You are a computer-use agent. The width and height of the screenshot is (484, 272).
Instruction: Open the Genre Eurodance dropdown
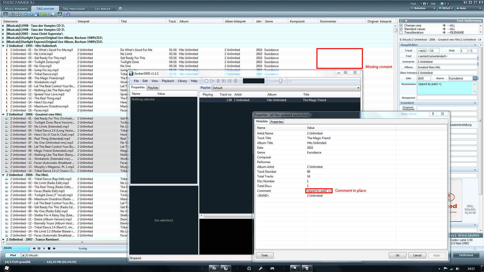[463, 78]
